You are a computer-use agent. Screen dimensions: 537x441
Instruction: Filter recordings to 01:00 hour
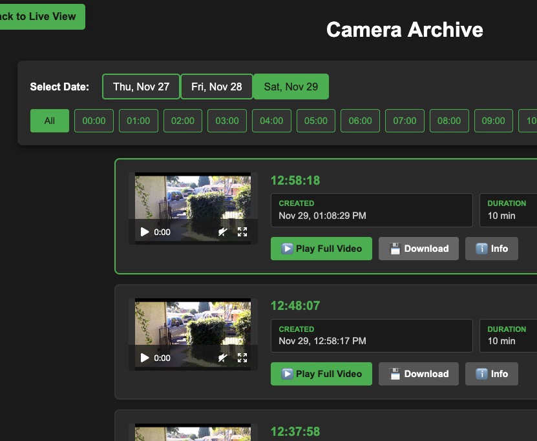tap(138, 121)
